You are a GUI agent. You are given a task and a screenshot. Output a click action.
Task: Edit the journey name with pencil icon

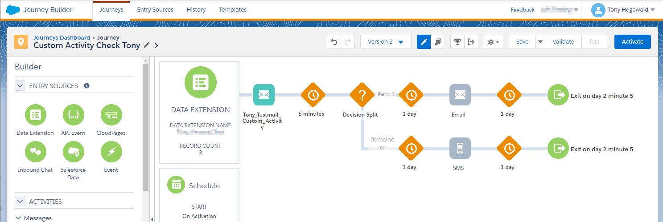(x=147, y=45)
